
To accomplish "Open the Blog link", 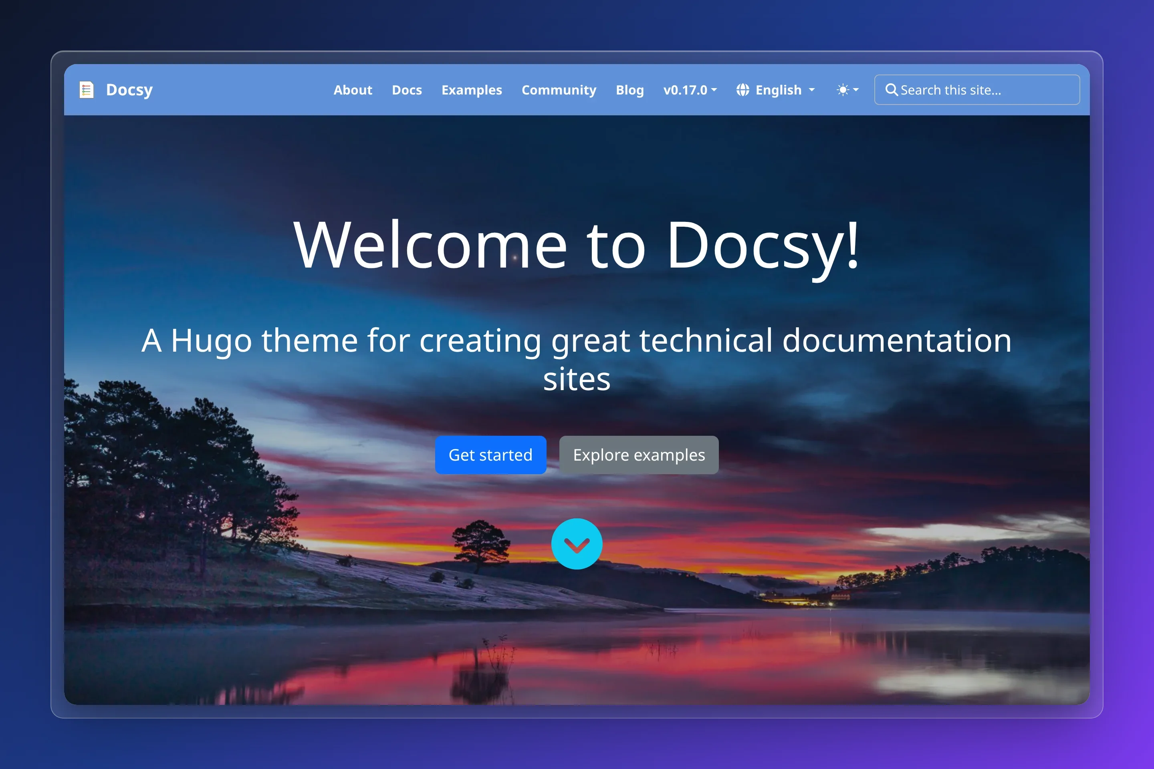I will (x=629, y=90).
